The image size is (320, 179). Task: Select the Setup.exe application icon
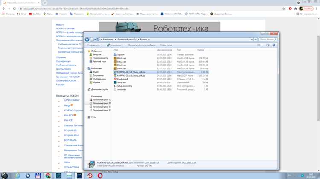tap(115, 82)
